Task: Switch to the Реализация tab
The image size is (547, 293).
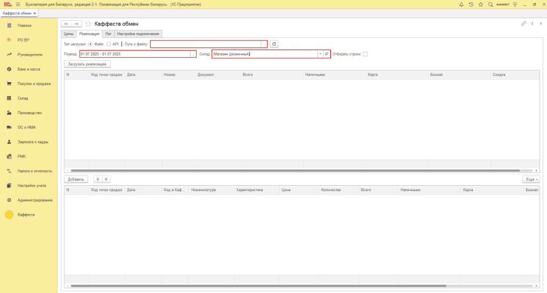Action: point(89,34)
